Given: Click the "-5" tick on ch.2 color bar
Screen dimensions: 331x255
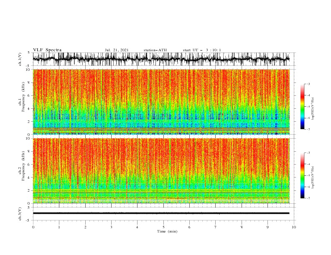Looking at the screenshot, I should pyautogui.click(x=308, y=175).
